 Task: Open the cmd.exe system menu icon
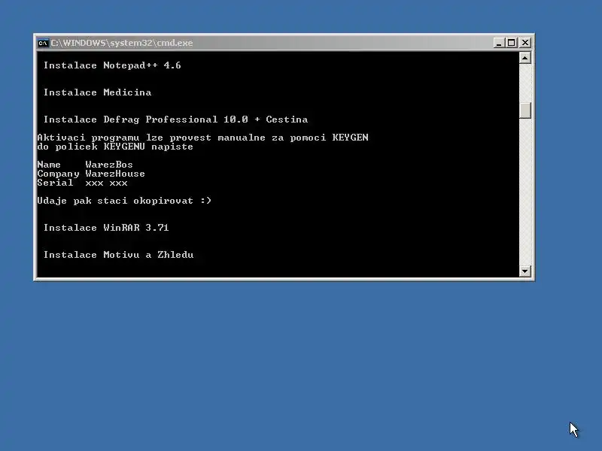click(x=43, y=43)
